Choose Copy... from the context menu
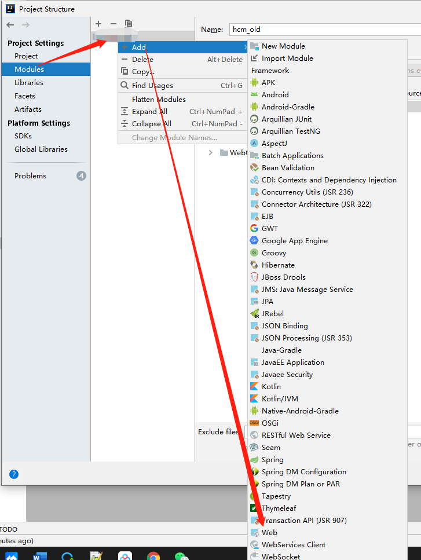 [182, 71]
